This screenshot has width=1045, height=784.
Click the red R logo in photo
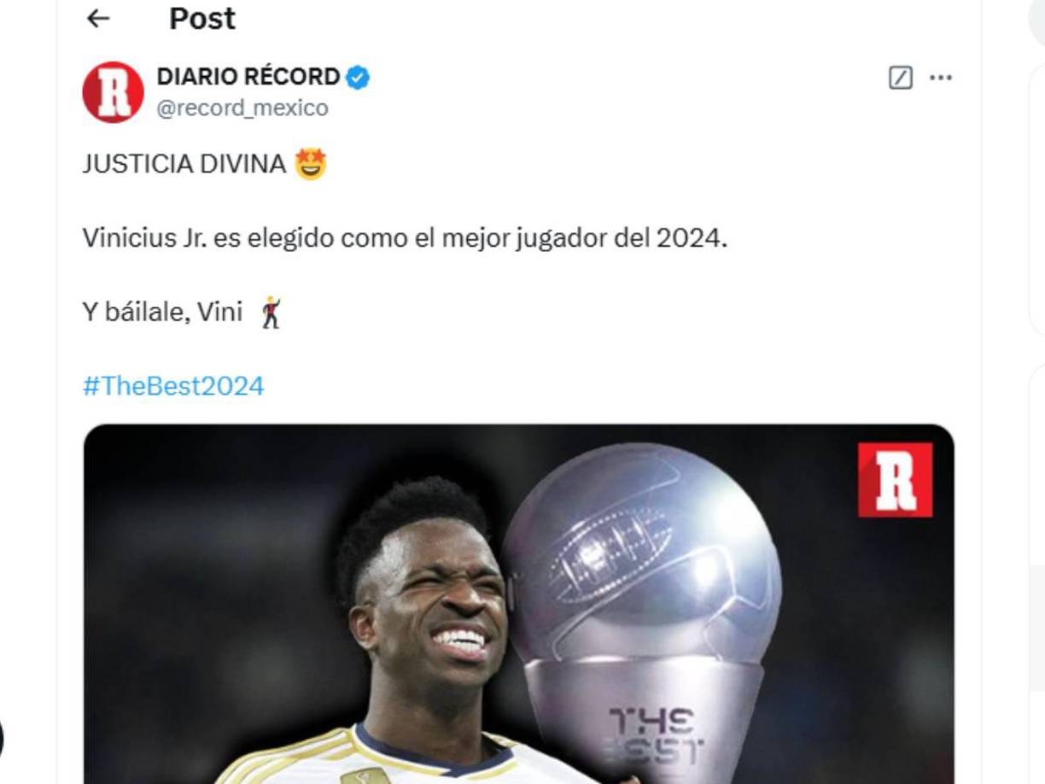point(895,479)
